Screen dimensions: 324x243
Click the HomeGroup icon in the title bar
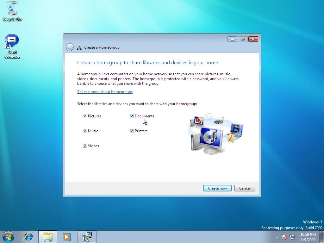[x=79, y=47]
